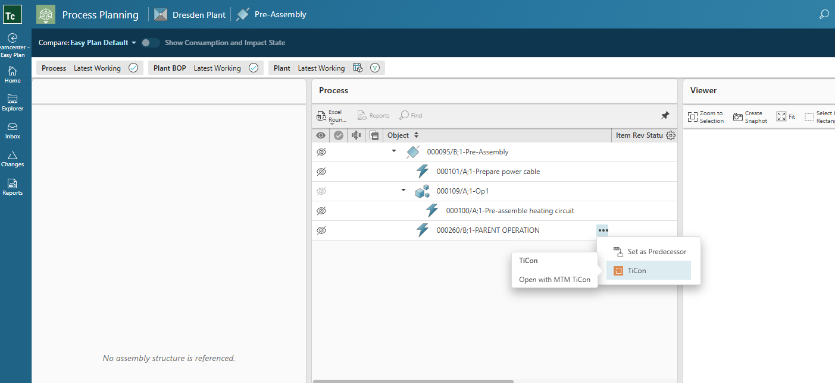Collapse the 000095 Pre-Assembly tree node
The image size is (835, 383).
pos(394,151)
